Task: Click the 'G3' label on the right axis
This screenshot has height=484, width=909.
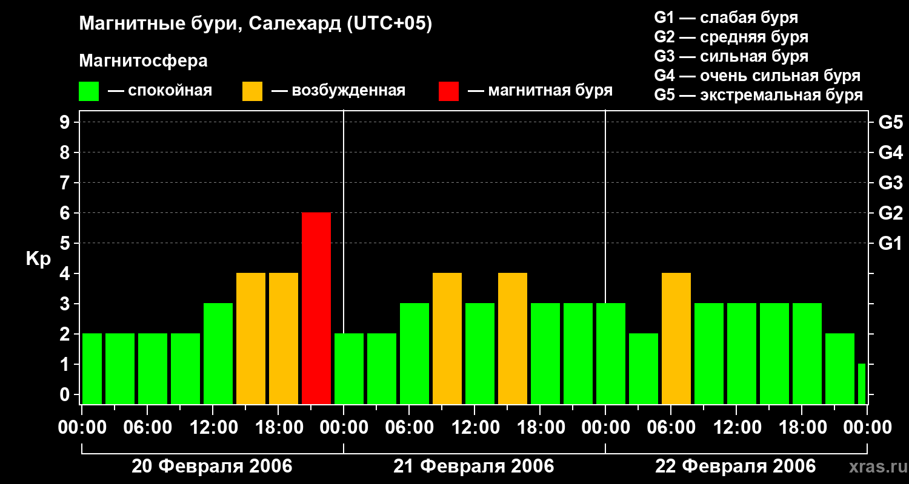Action: pos(891,183)
